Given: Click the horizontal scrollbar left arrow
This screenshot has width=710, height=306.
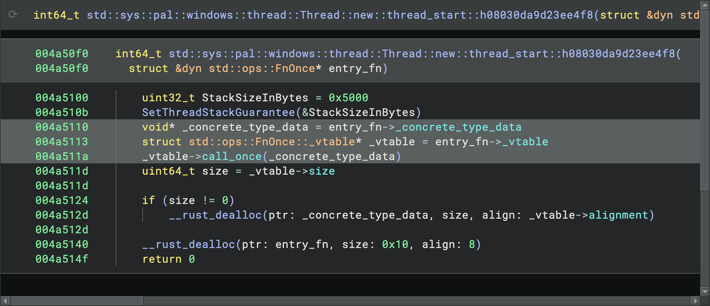Looking at the screenshot, I should click(x=5, y=301).
